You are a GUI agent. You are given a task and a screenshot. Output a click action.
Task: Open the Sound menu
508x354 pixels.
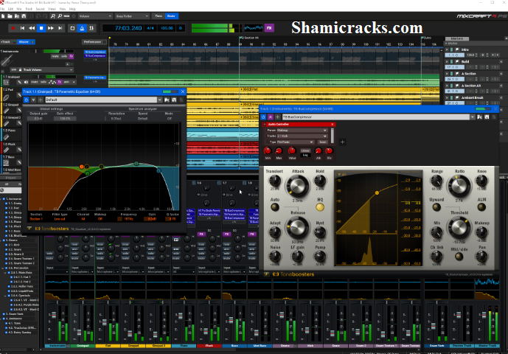tap(40, 9)
